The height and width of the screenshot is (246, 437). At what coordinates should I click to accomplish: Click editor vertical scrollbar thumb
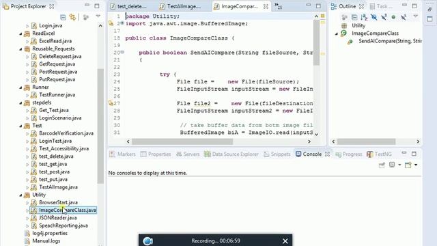pyautogui.click(x=316, y=42)
